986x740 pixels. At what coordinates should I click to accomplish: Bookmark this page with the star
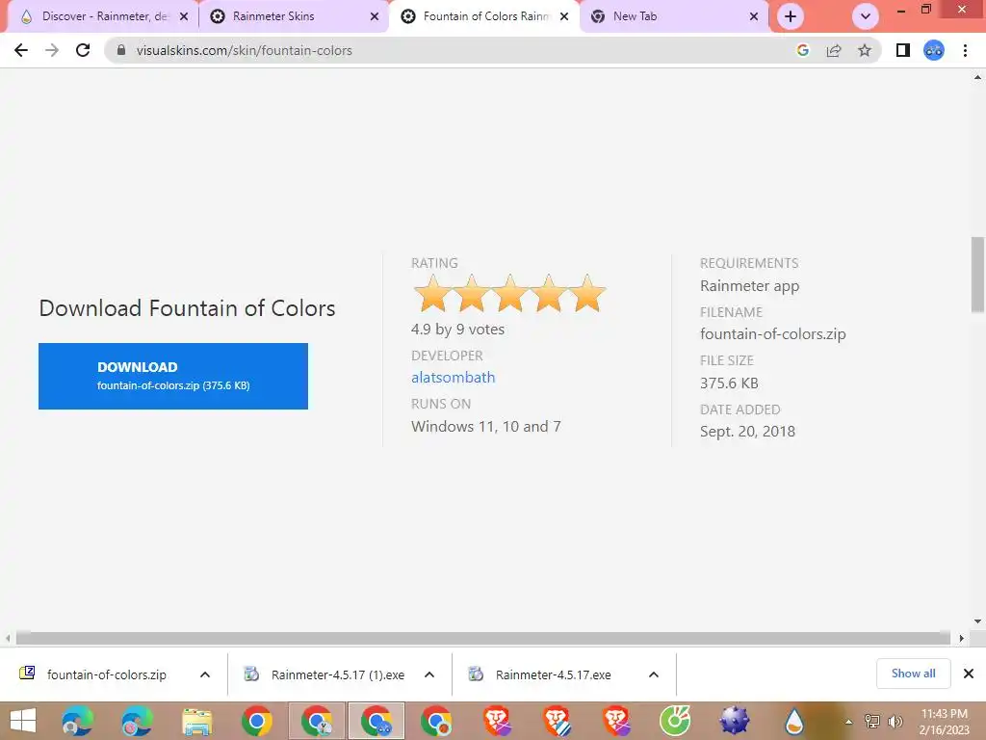[865, 50]
